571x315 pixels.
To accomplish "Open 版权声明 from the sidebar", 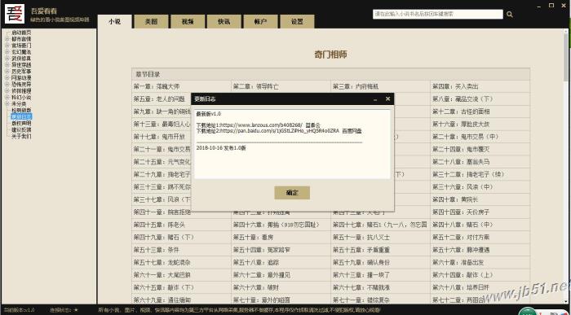I will click(x=21, y=123).
